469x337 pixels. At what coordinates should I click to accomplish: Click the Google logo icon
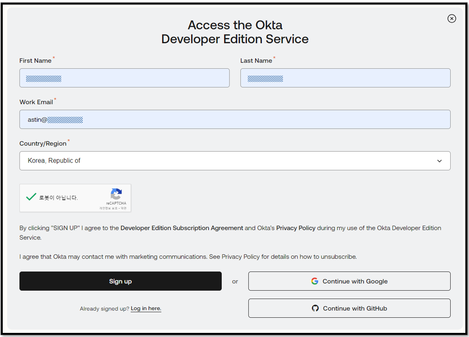pyautogui.click(x=314, y=281)
